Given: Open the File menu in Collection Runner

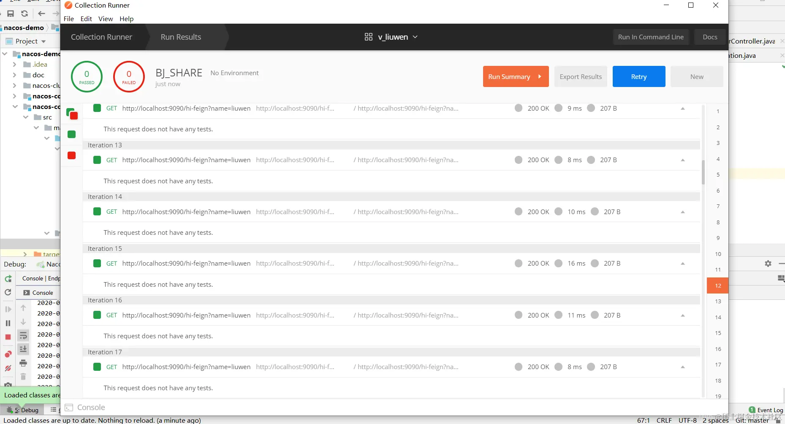Looking at the screenshot, I should point(68,19).
